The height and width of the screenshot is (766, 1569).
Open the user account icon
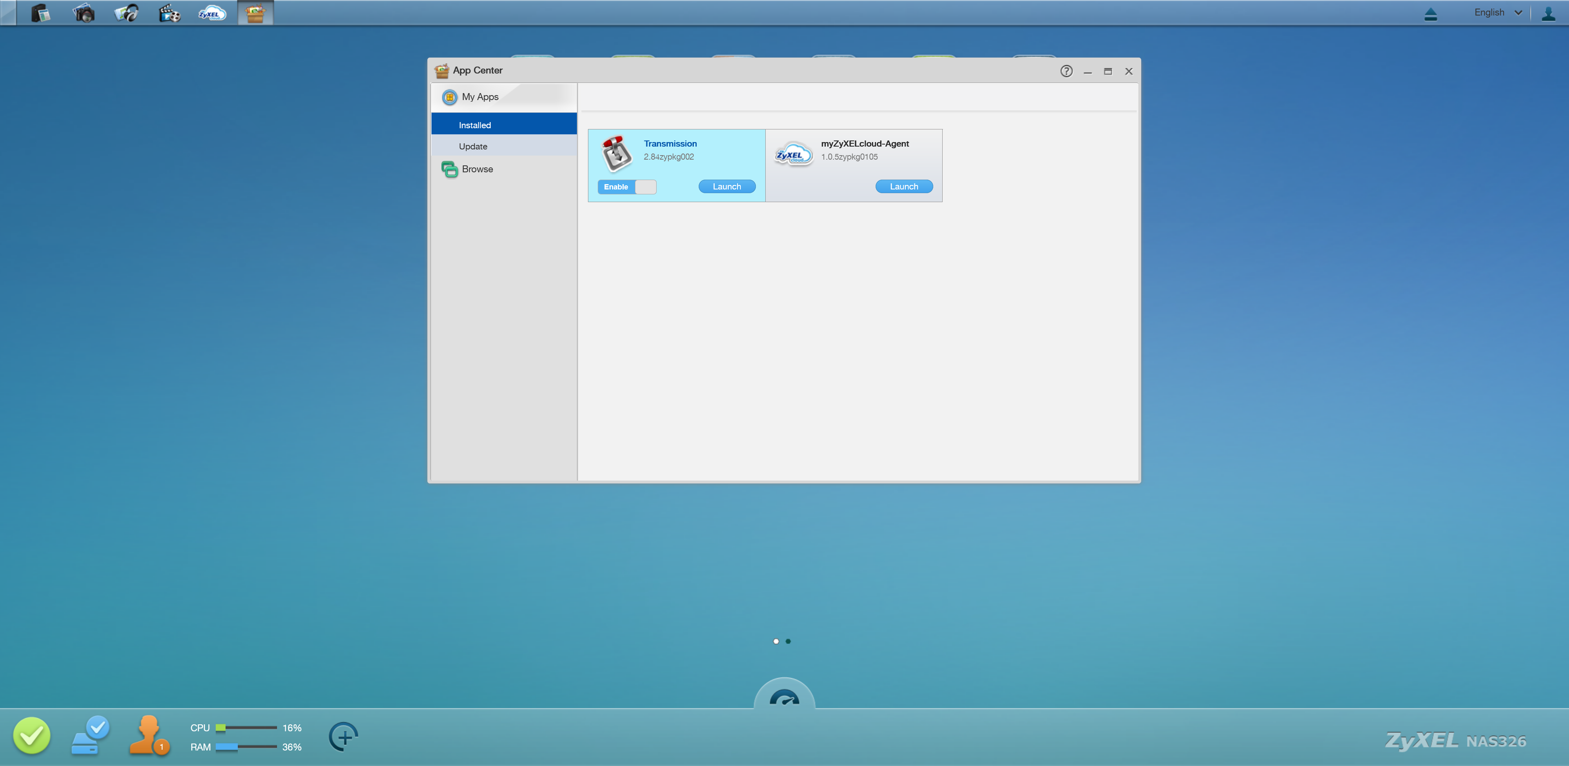click(x=1548, y=13)
